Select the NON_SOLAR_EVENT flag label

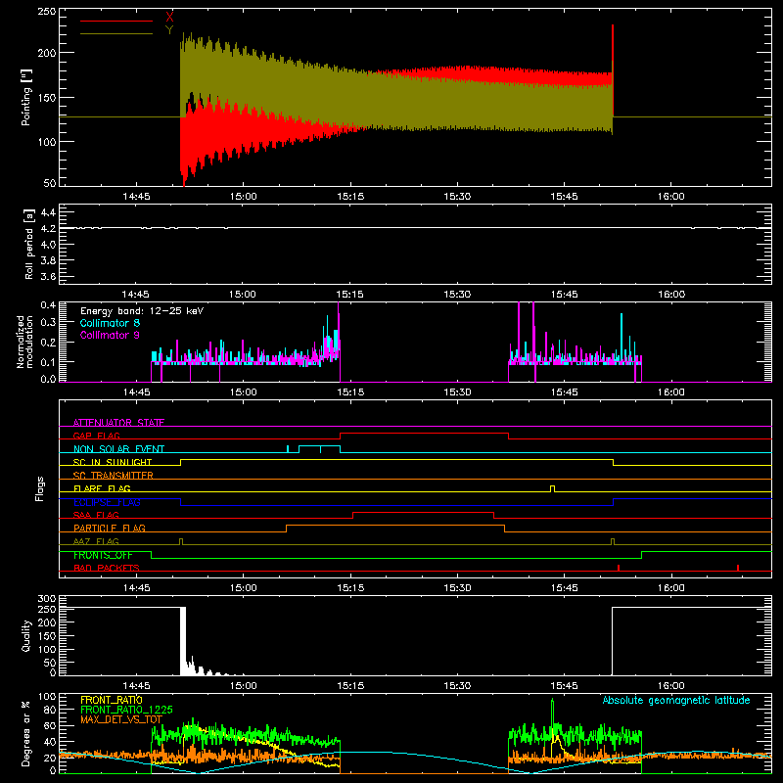[x=118, y=449]
